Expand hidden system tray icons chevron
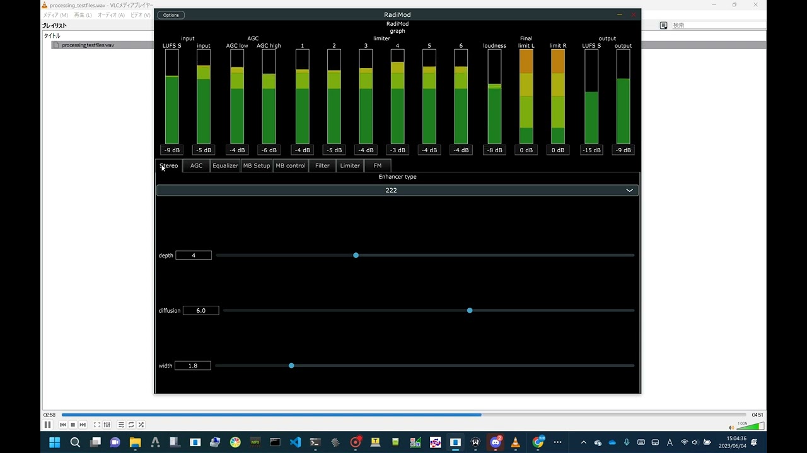 (x=583, y=442)
